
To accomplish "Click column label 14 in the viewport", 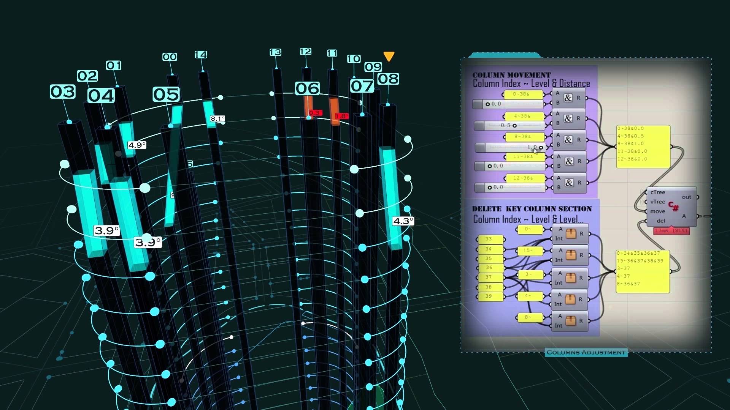I will tap(201, 55).
